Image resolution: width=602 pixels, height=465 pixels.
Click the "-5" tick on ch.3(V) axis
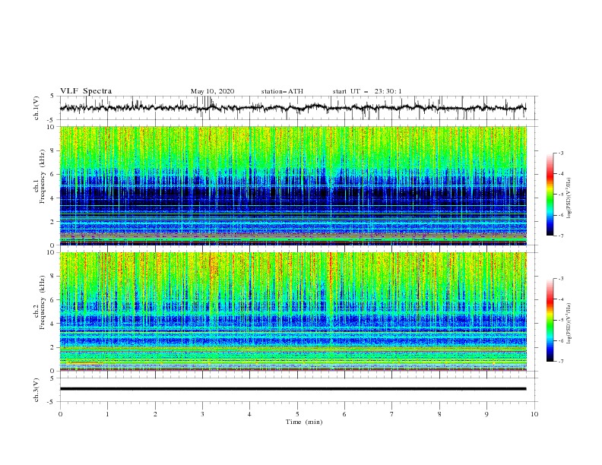pos(52,402)
